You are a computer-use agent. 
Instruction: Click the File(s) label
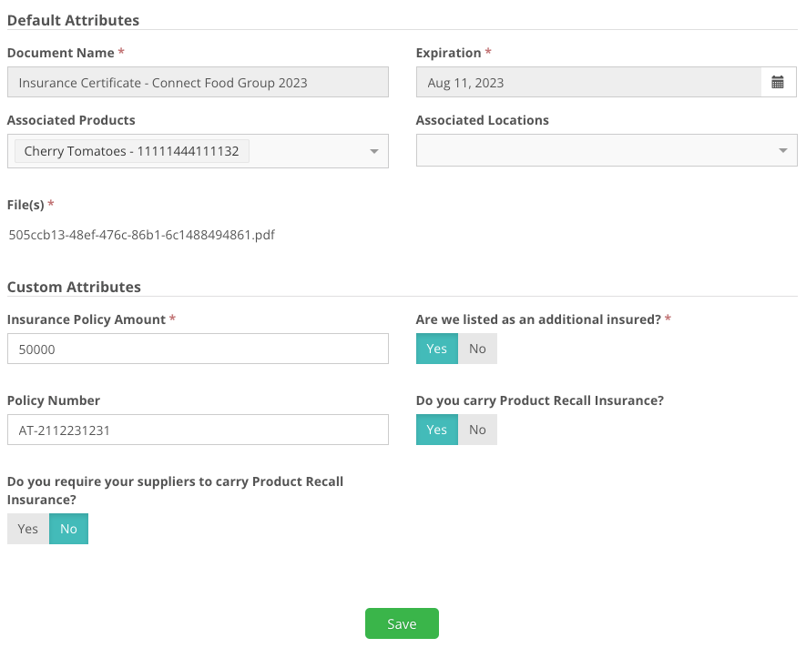26,205
